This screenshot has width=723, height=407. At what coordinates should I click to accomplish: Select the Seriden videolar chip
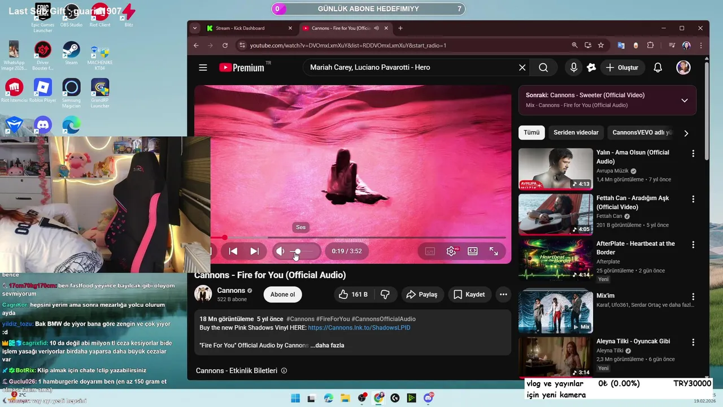pos(576,132)
